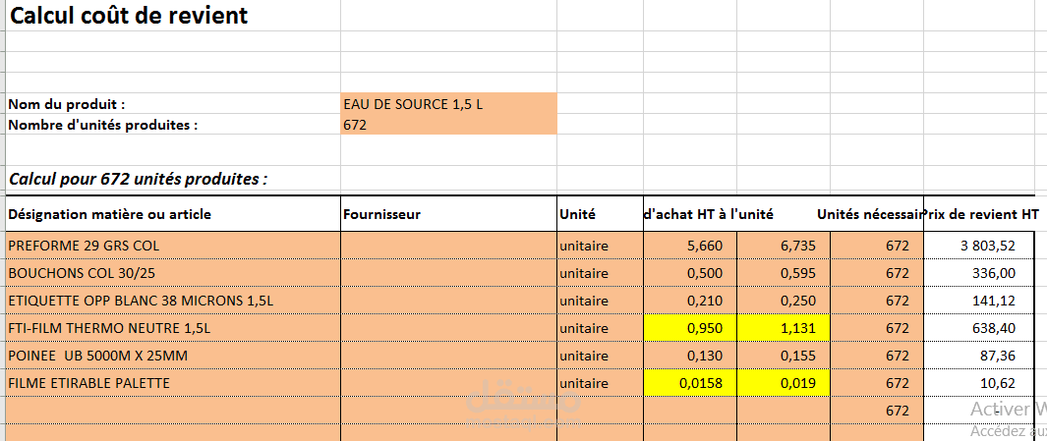
Task: Click 672 units cell in FILME ETIRABLE row
Action: click(x=877, y=383)
